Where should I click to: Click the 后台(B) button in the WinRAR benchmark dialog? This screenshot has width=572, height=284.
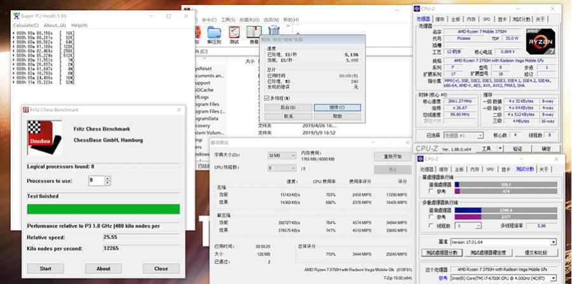tap(288, 107)
